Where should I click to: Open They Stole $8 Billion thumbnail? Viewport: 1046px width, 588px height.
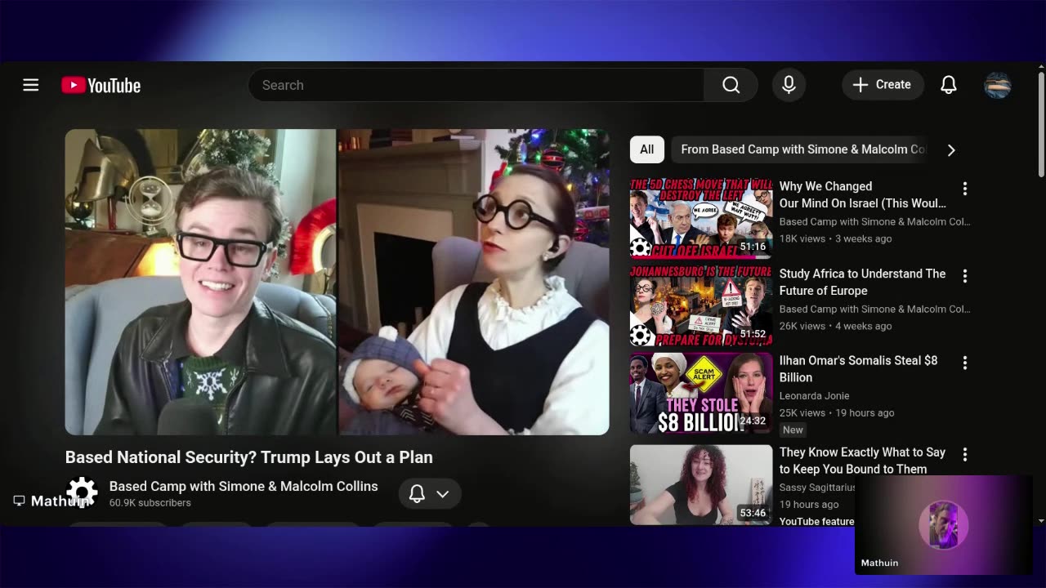click(x=701, y=393)
